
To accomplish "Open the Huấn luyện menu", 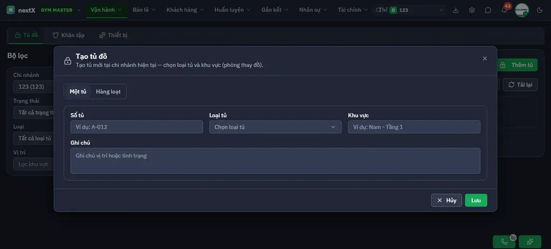I will (x=232, y=10).
